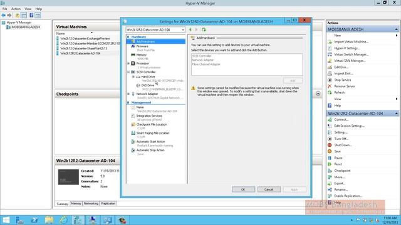Click the next green arrow in Settings dialog
The width and height of the screenshot is (401, 225).
196,29
